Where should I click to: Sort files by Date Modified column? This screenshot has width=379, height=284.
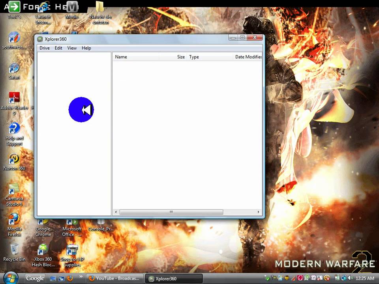click(248, 57)
